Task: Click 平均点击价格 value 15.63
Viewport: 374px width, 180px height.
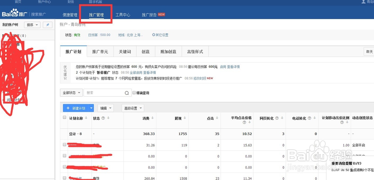Action: coord(247,145)
